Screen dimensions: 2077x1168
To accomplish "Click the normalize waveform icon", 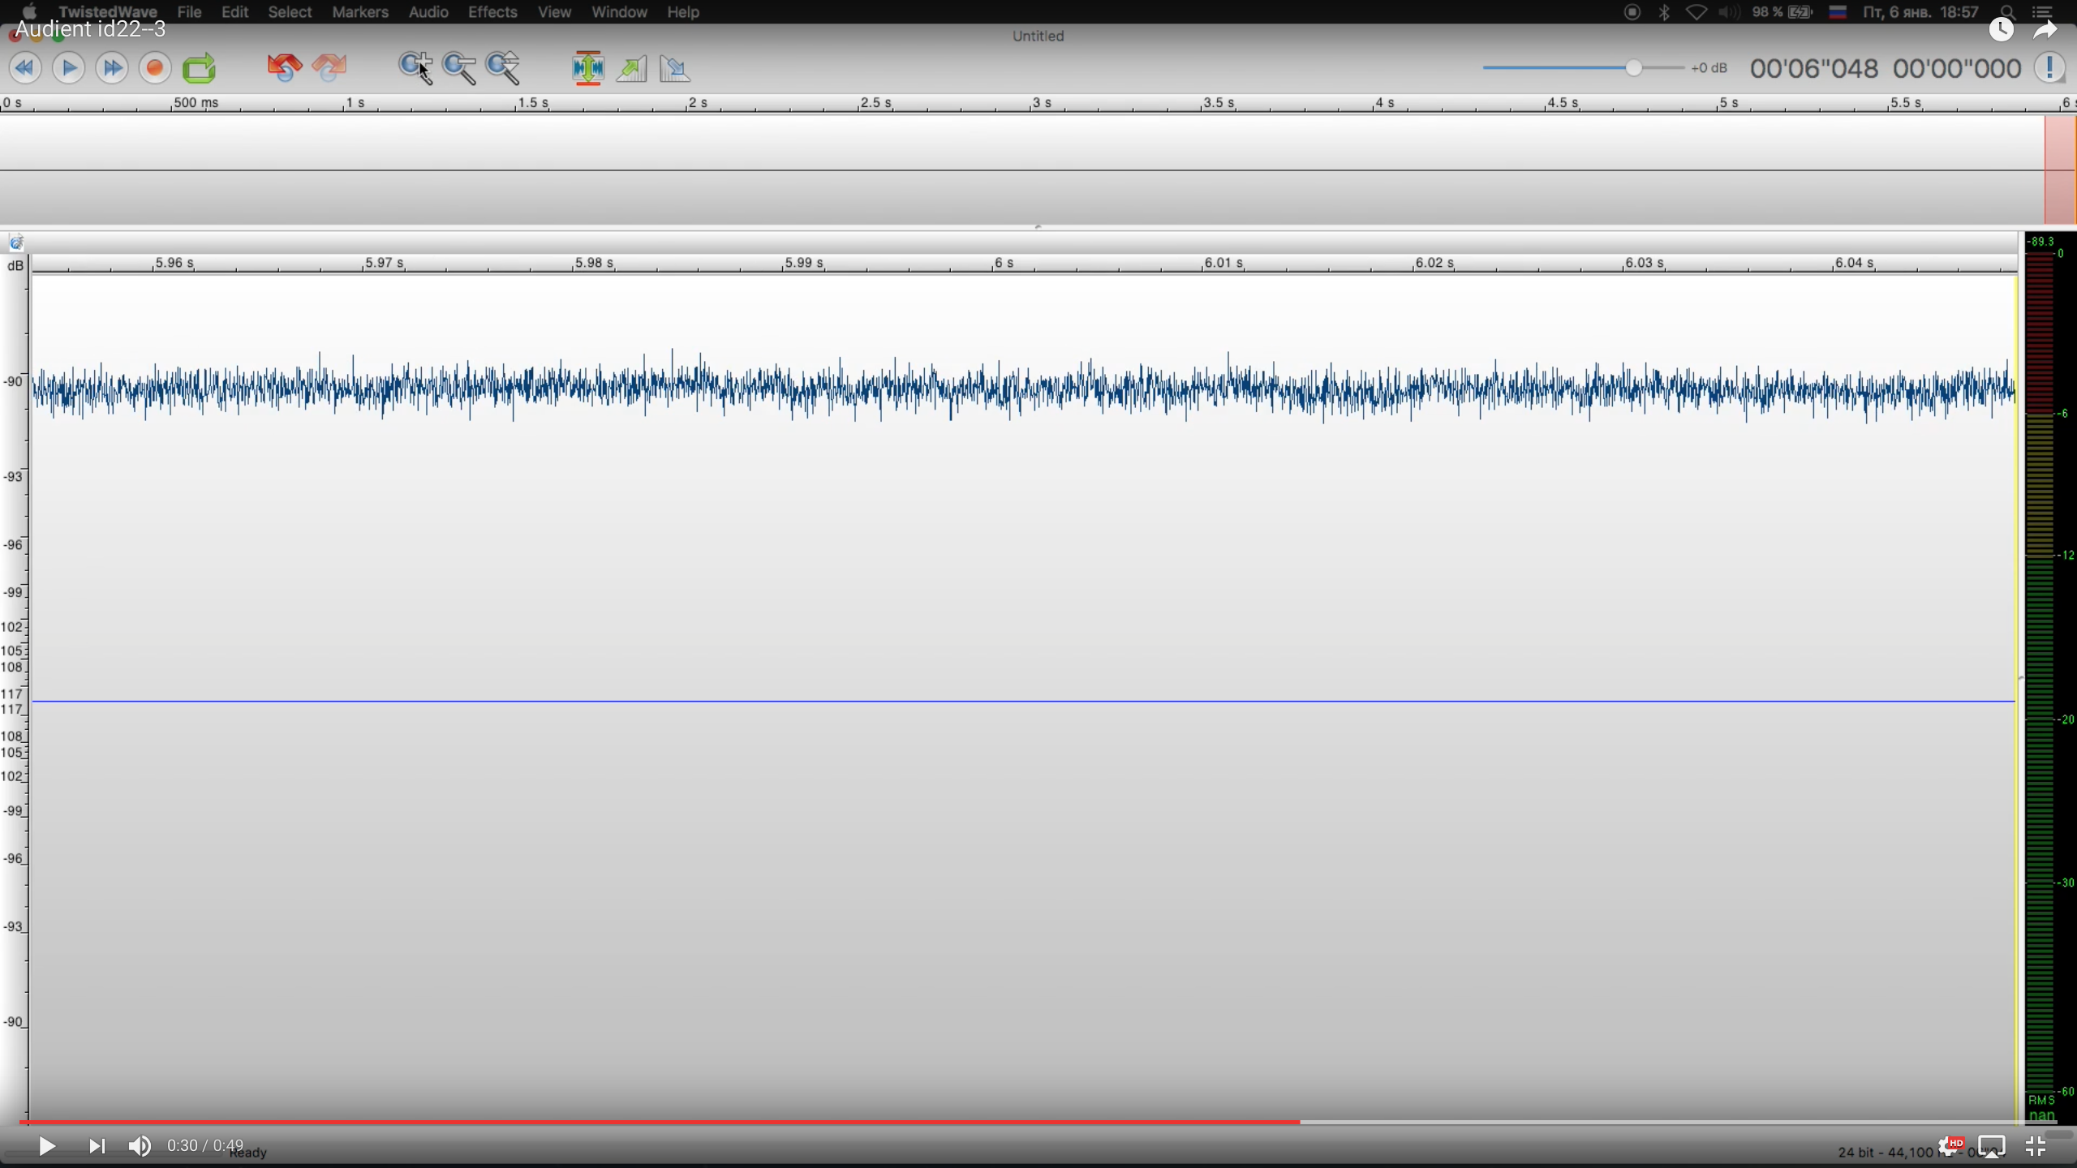I will pyautogui.click(x=587, y=68).
